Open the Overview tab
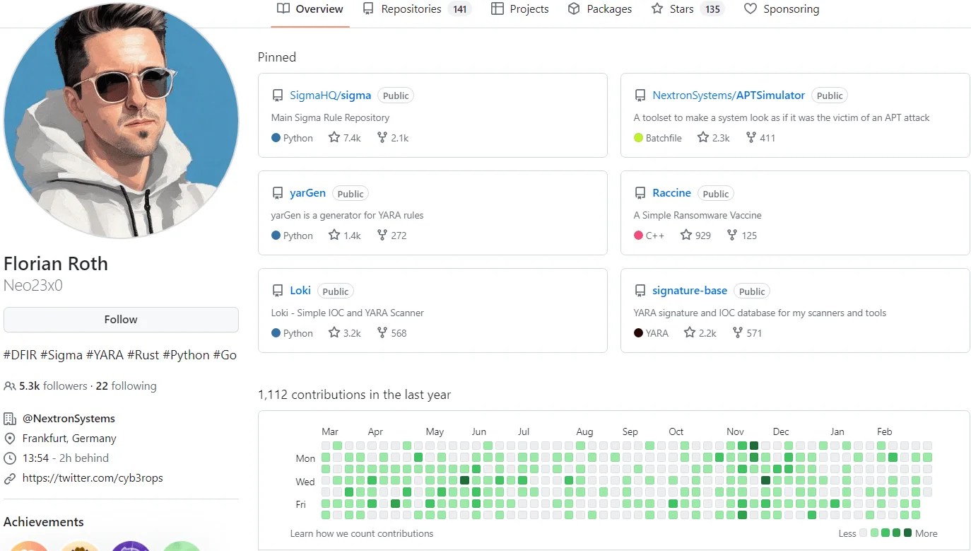The width and height of the screenshot is (971, 551). pos(310,9)
